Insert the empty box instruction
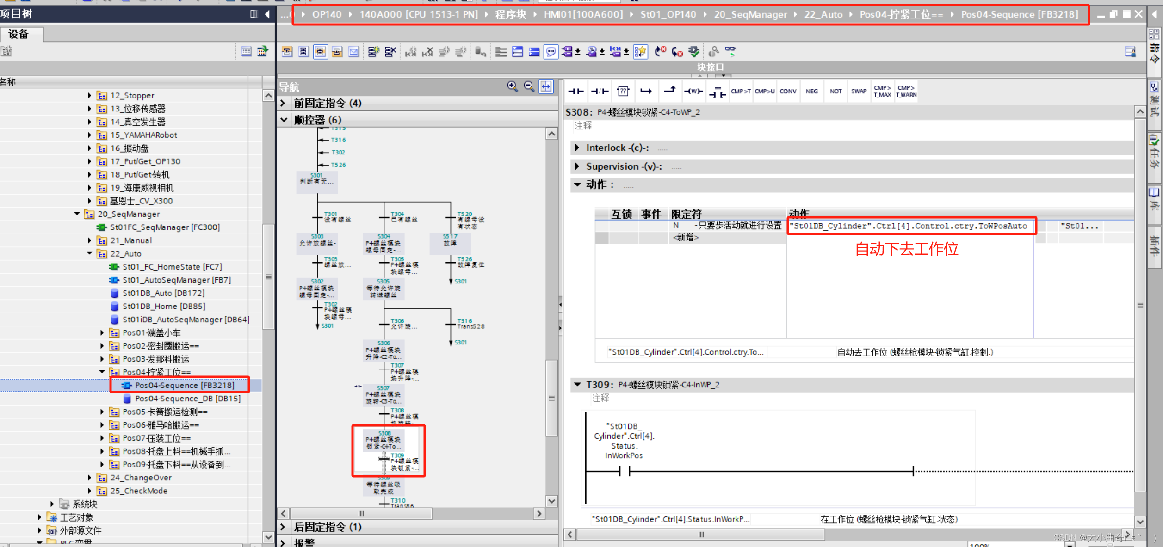The image size is (1163, 547). point(623,91)
